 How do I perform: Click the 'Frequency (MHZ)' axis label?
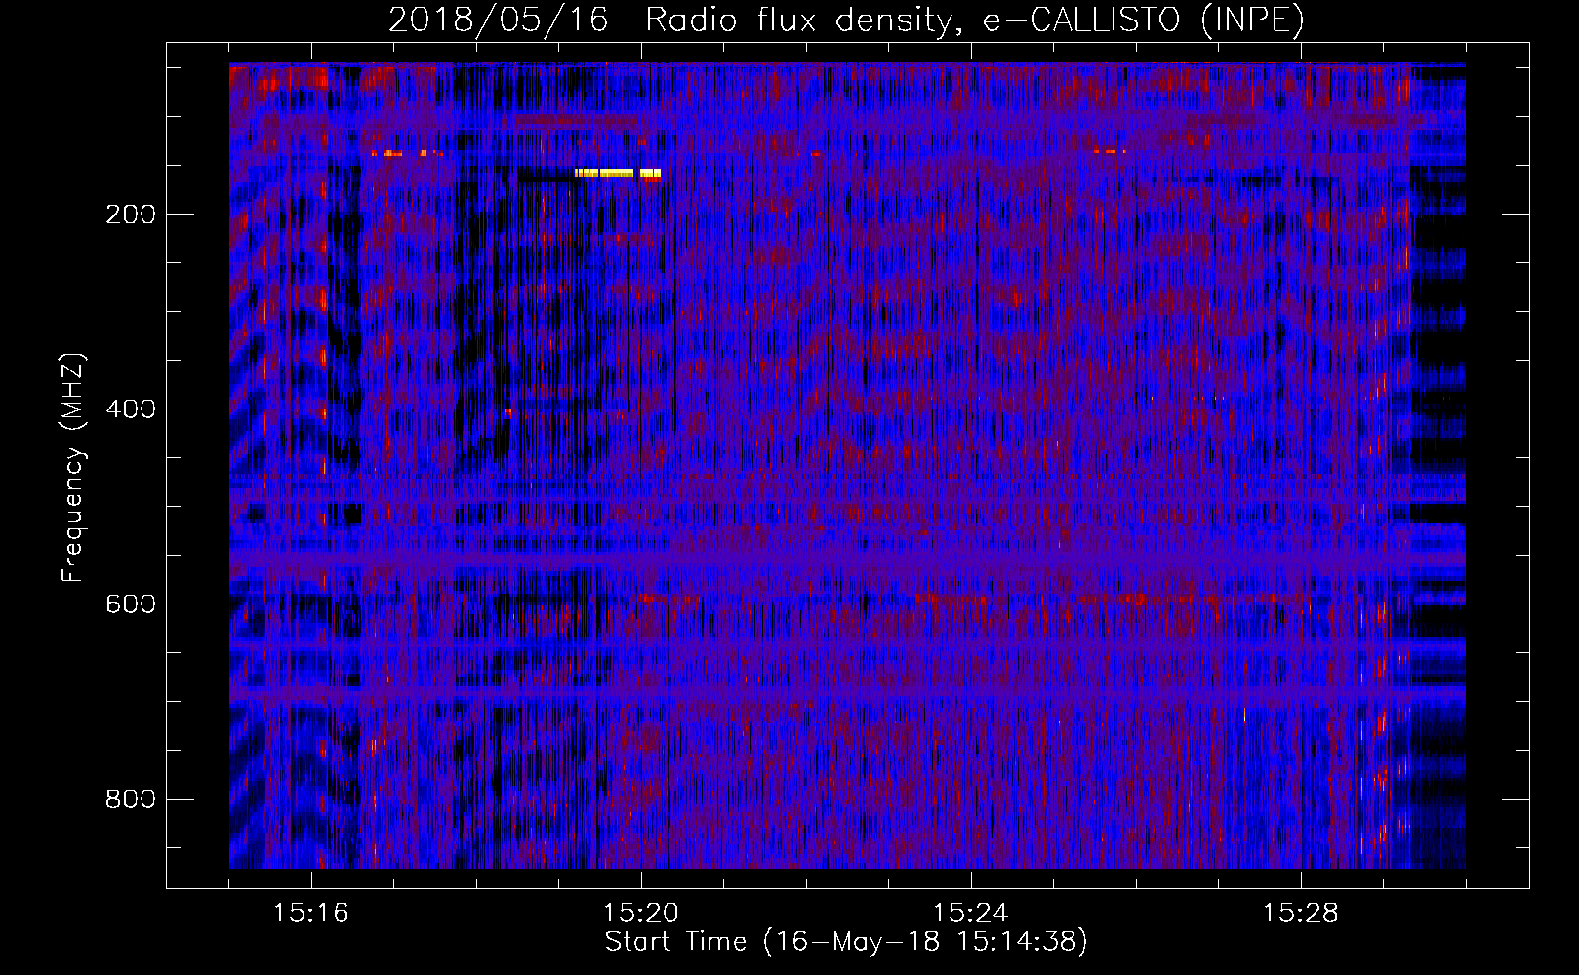pos(73,468)
